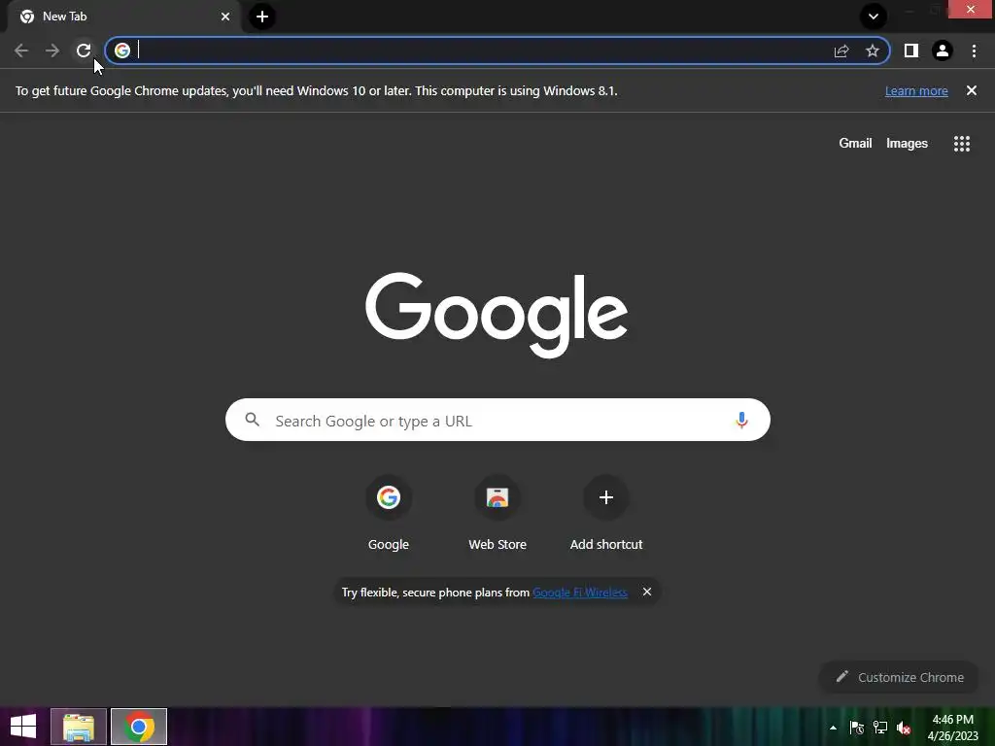Open the Web Store shortcut tile
This screenshot has width=995, height=746.
(x=497, y=514)
